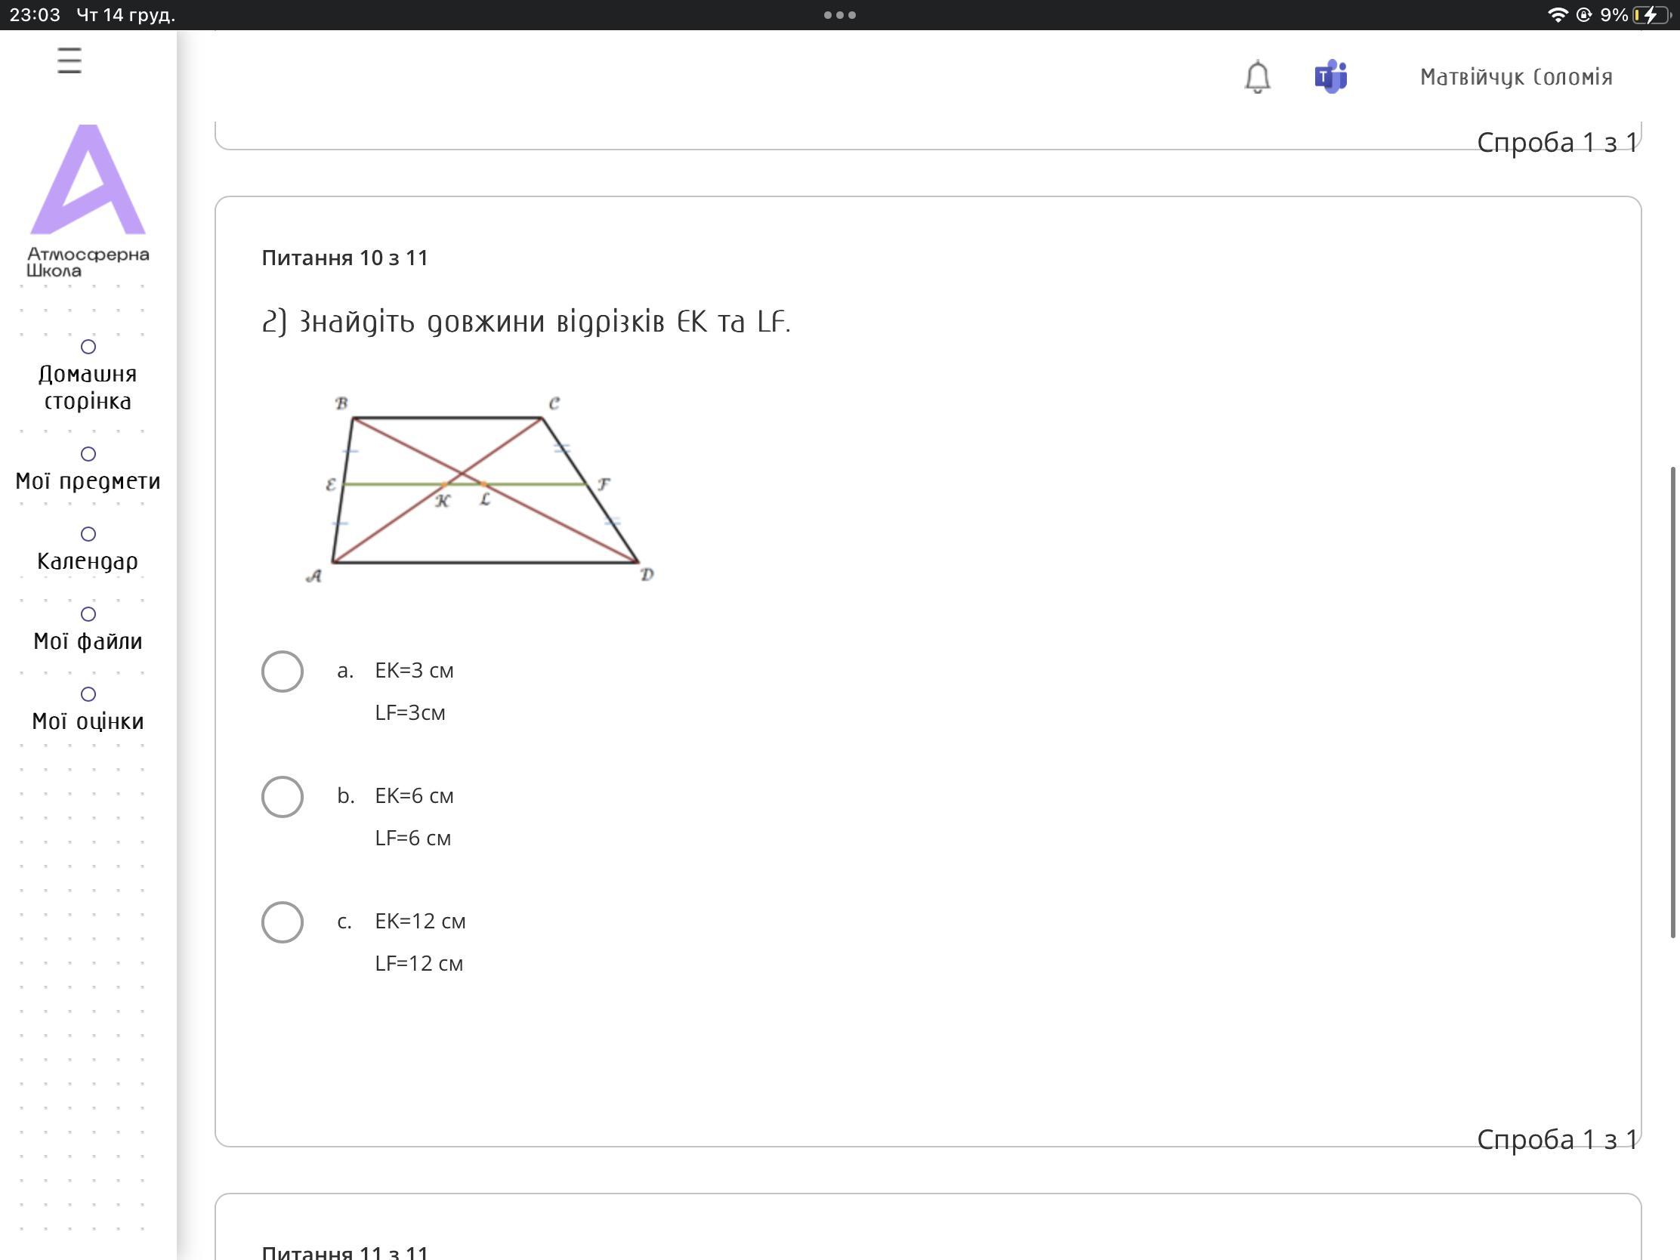Go to Мої оцінки
Screen dimensions: 1680x1260
(88, 721)
